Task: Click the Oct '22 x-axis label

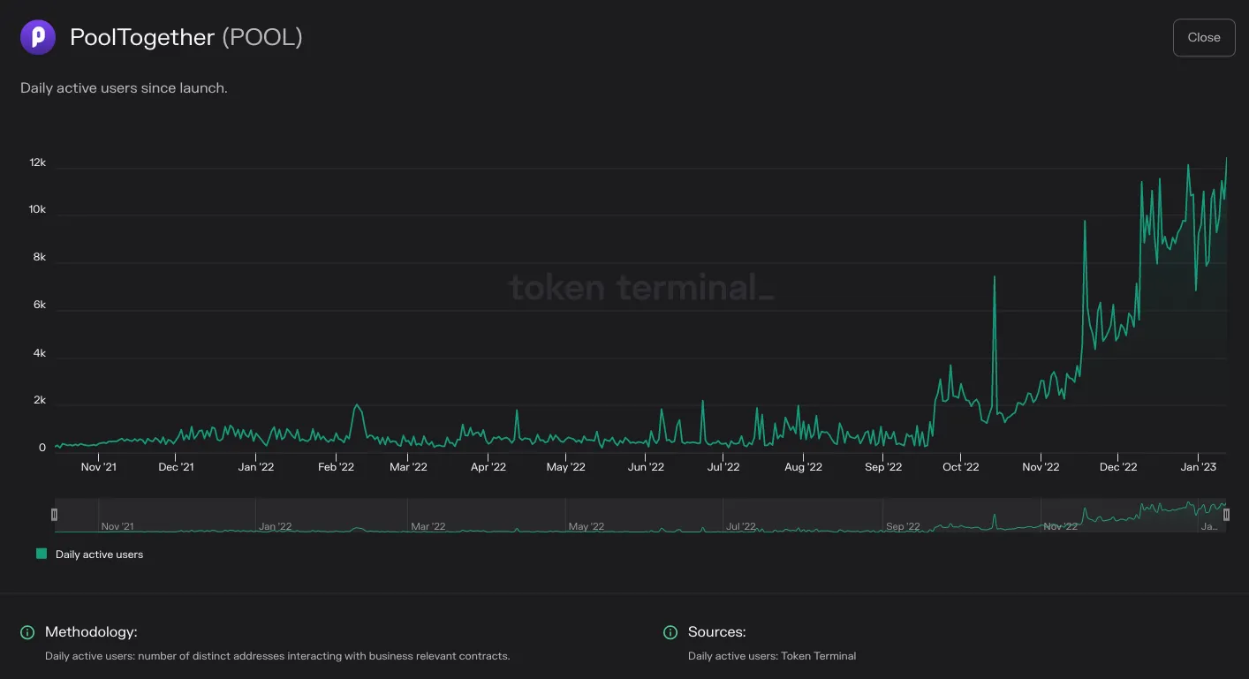Action: click(961, 467)
